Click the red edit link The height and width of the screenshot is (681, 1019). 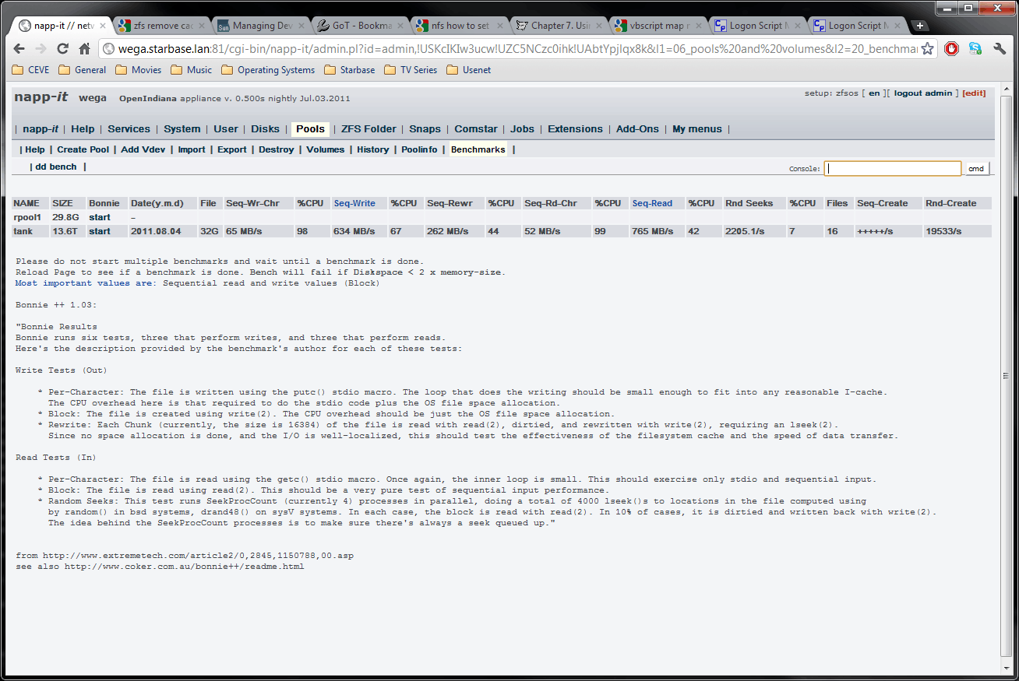pyautogui.click(x=974, y=93)
